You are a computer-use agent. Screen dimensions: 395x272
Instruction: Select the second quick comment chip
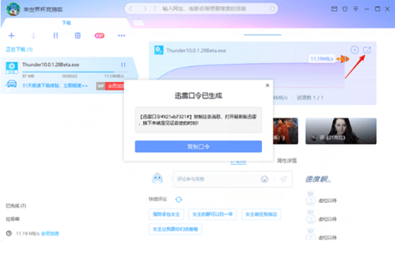click(x=213, y=214)
